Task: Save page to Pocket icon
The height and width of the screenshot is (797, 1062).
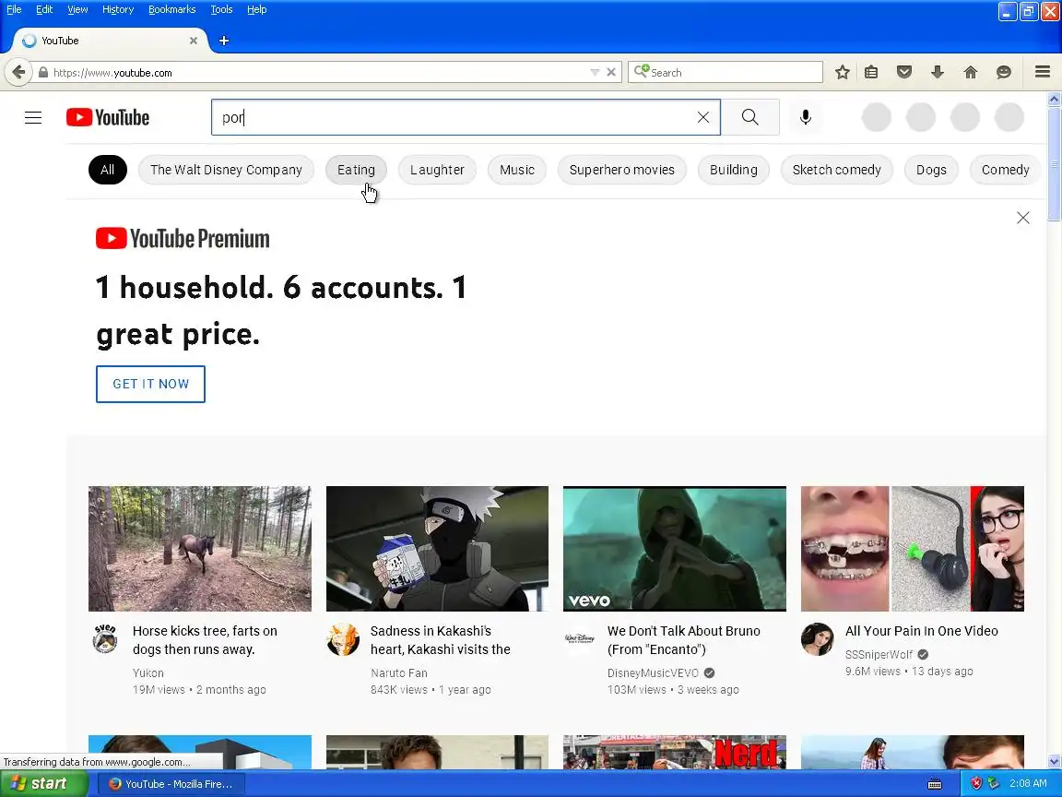Action: (904, 72)
